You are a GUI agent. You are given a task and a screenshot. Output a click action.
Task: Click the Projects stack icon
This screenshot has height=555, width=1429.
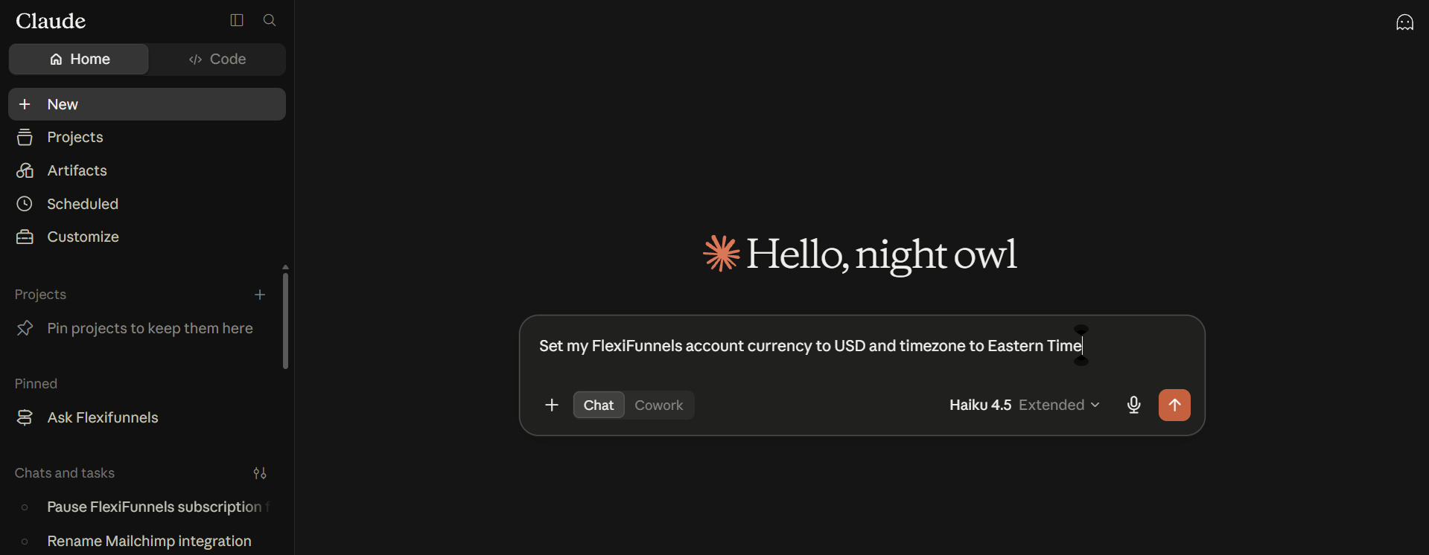coord(25,137)
